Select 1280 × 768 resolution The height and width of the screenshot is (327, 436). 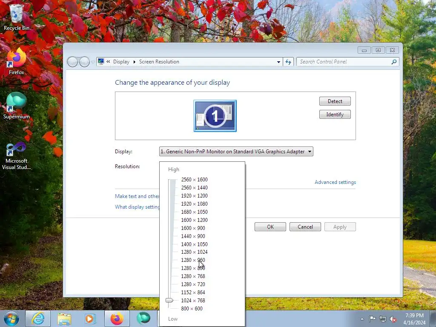(x=193, y=276)
